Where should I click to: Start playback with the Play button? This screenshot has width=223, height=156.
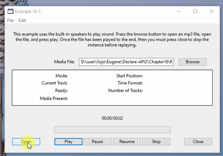pos(68,141)
